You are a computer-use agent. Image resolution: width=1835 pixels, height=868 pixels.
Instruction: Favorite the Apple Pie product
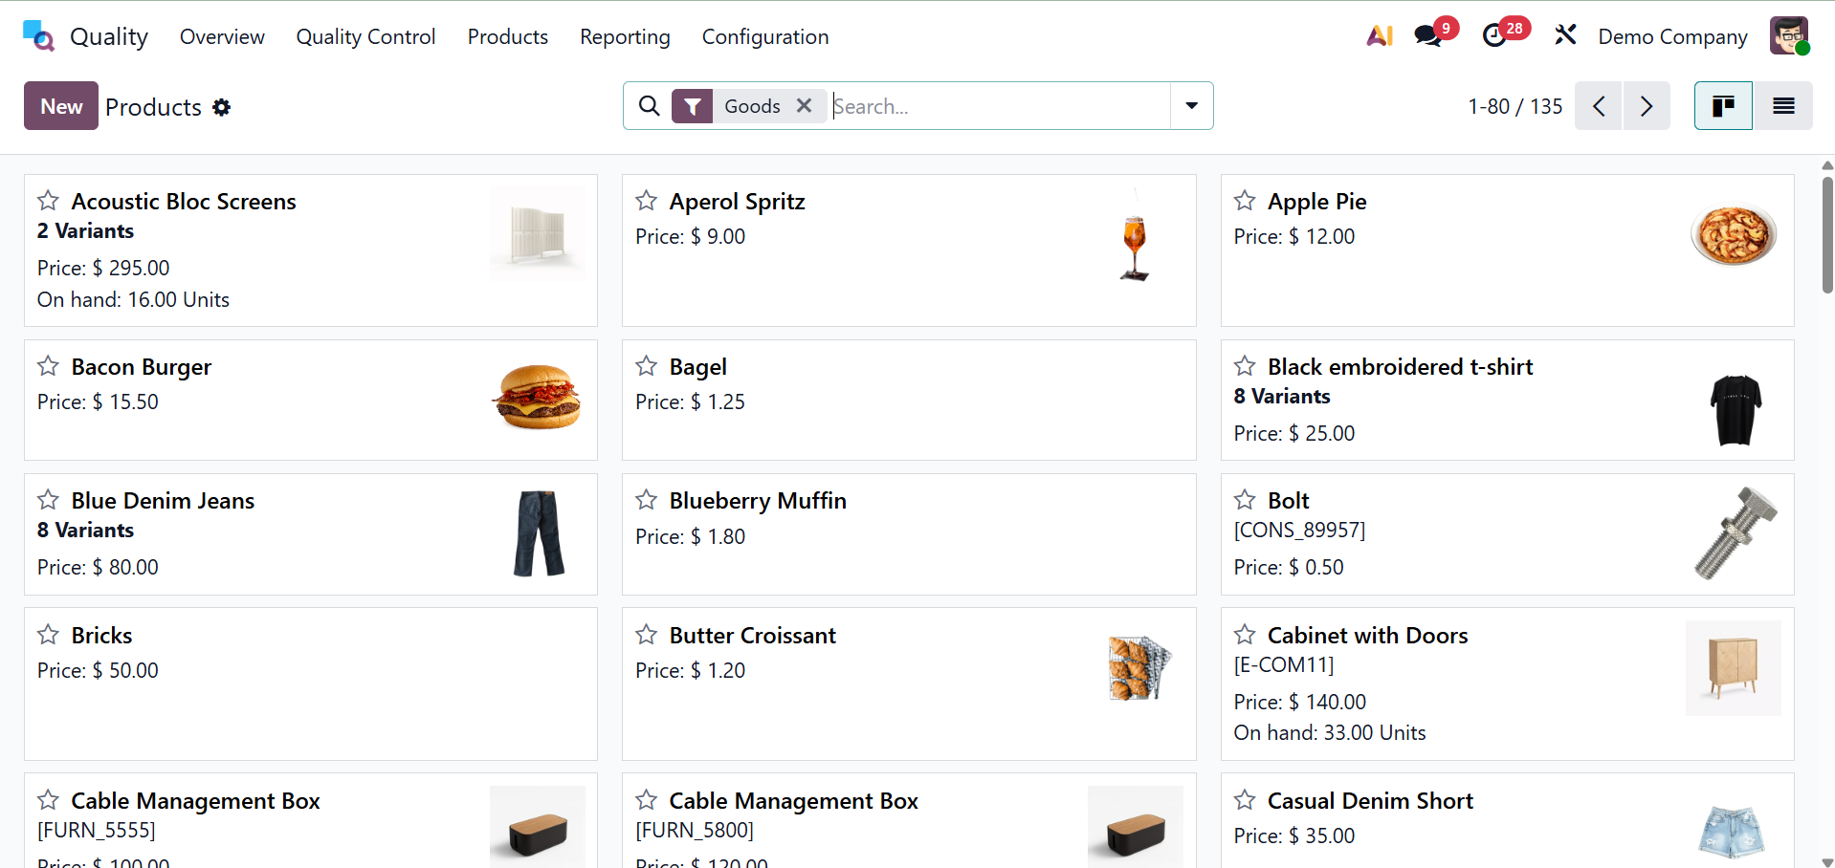1244,200
